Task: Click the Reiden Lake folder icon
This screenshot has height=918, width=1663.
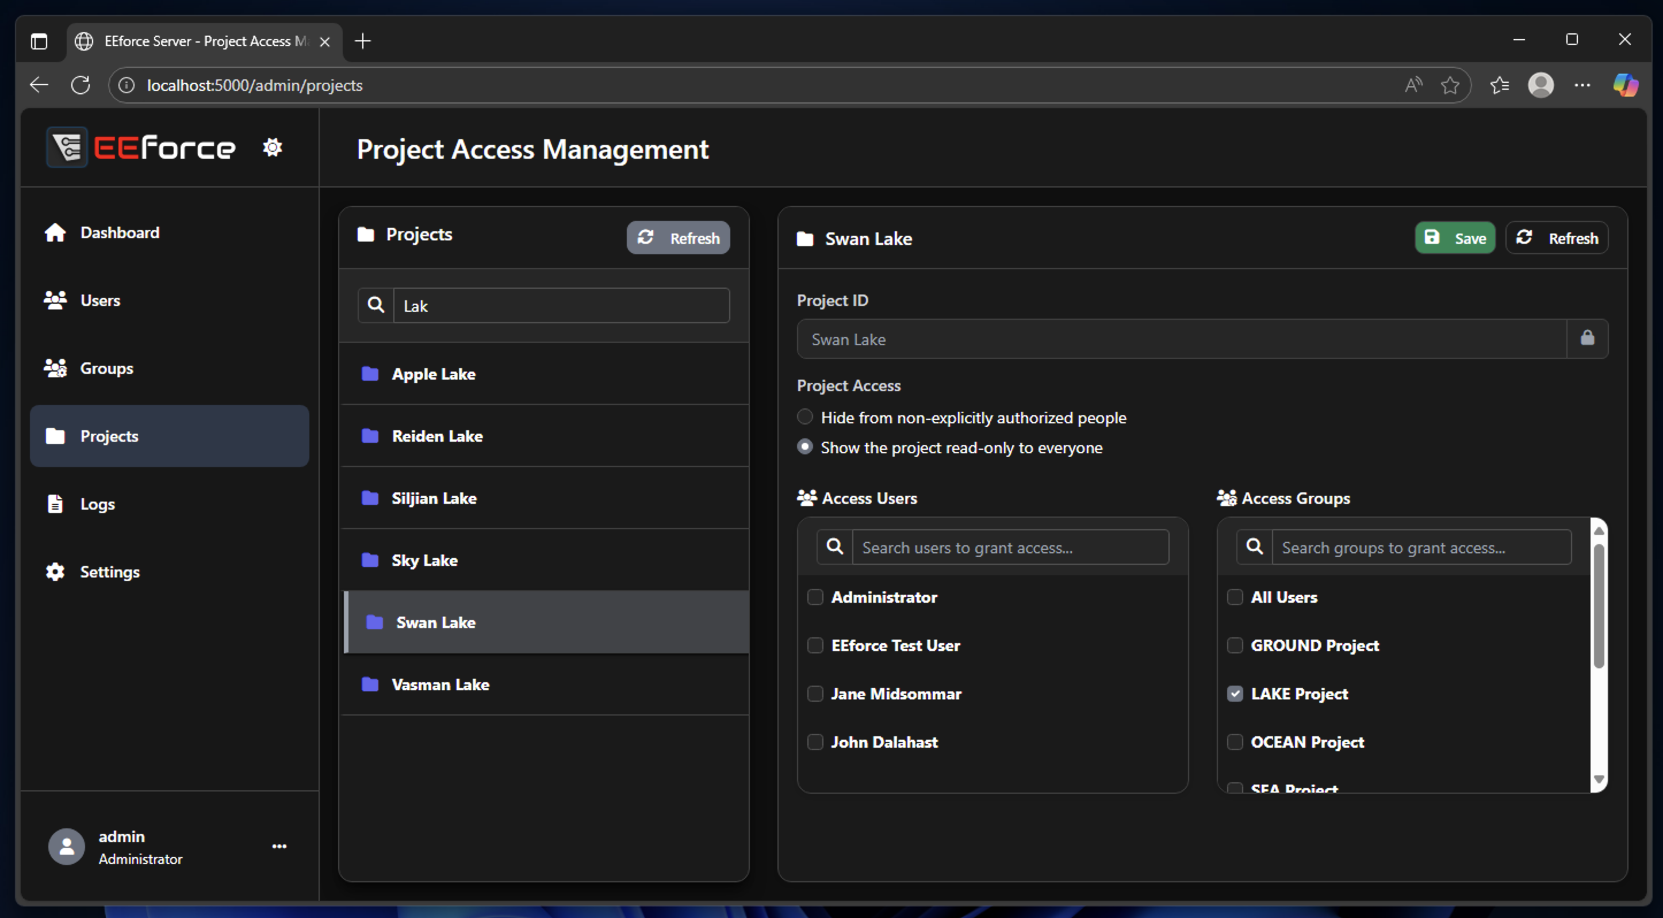Action: coord(370,436)
